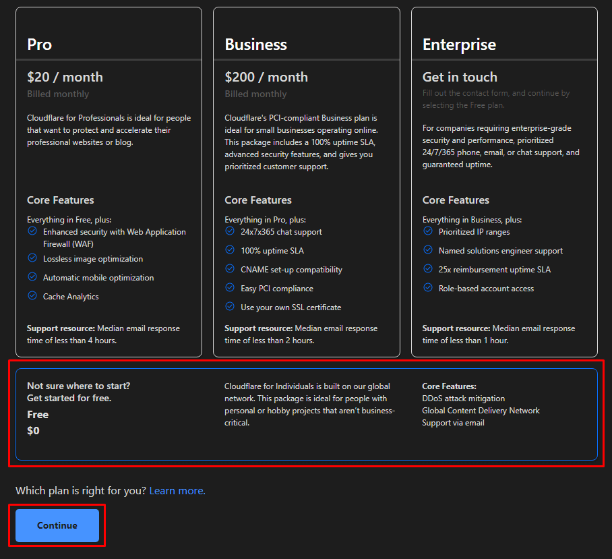
Task: Click checkmark next to Prioritized IP ranges
Action: coord(428,231)
